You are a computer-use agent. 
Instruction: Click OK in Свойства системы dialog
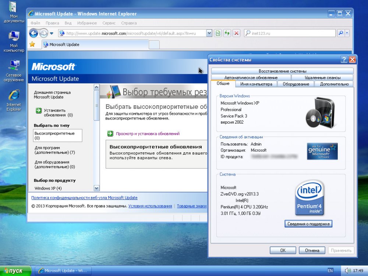(283, 250)
